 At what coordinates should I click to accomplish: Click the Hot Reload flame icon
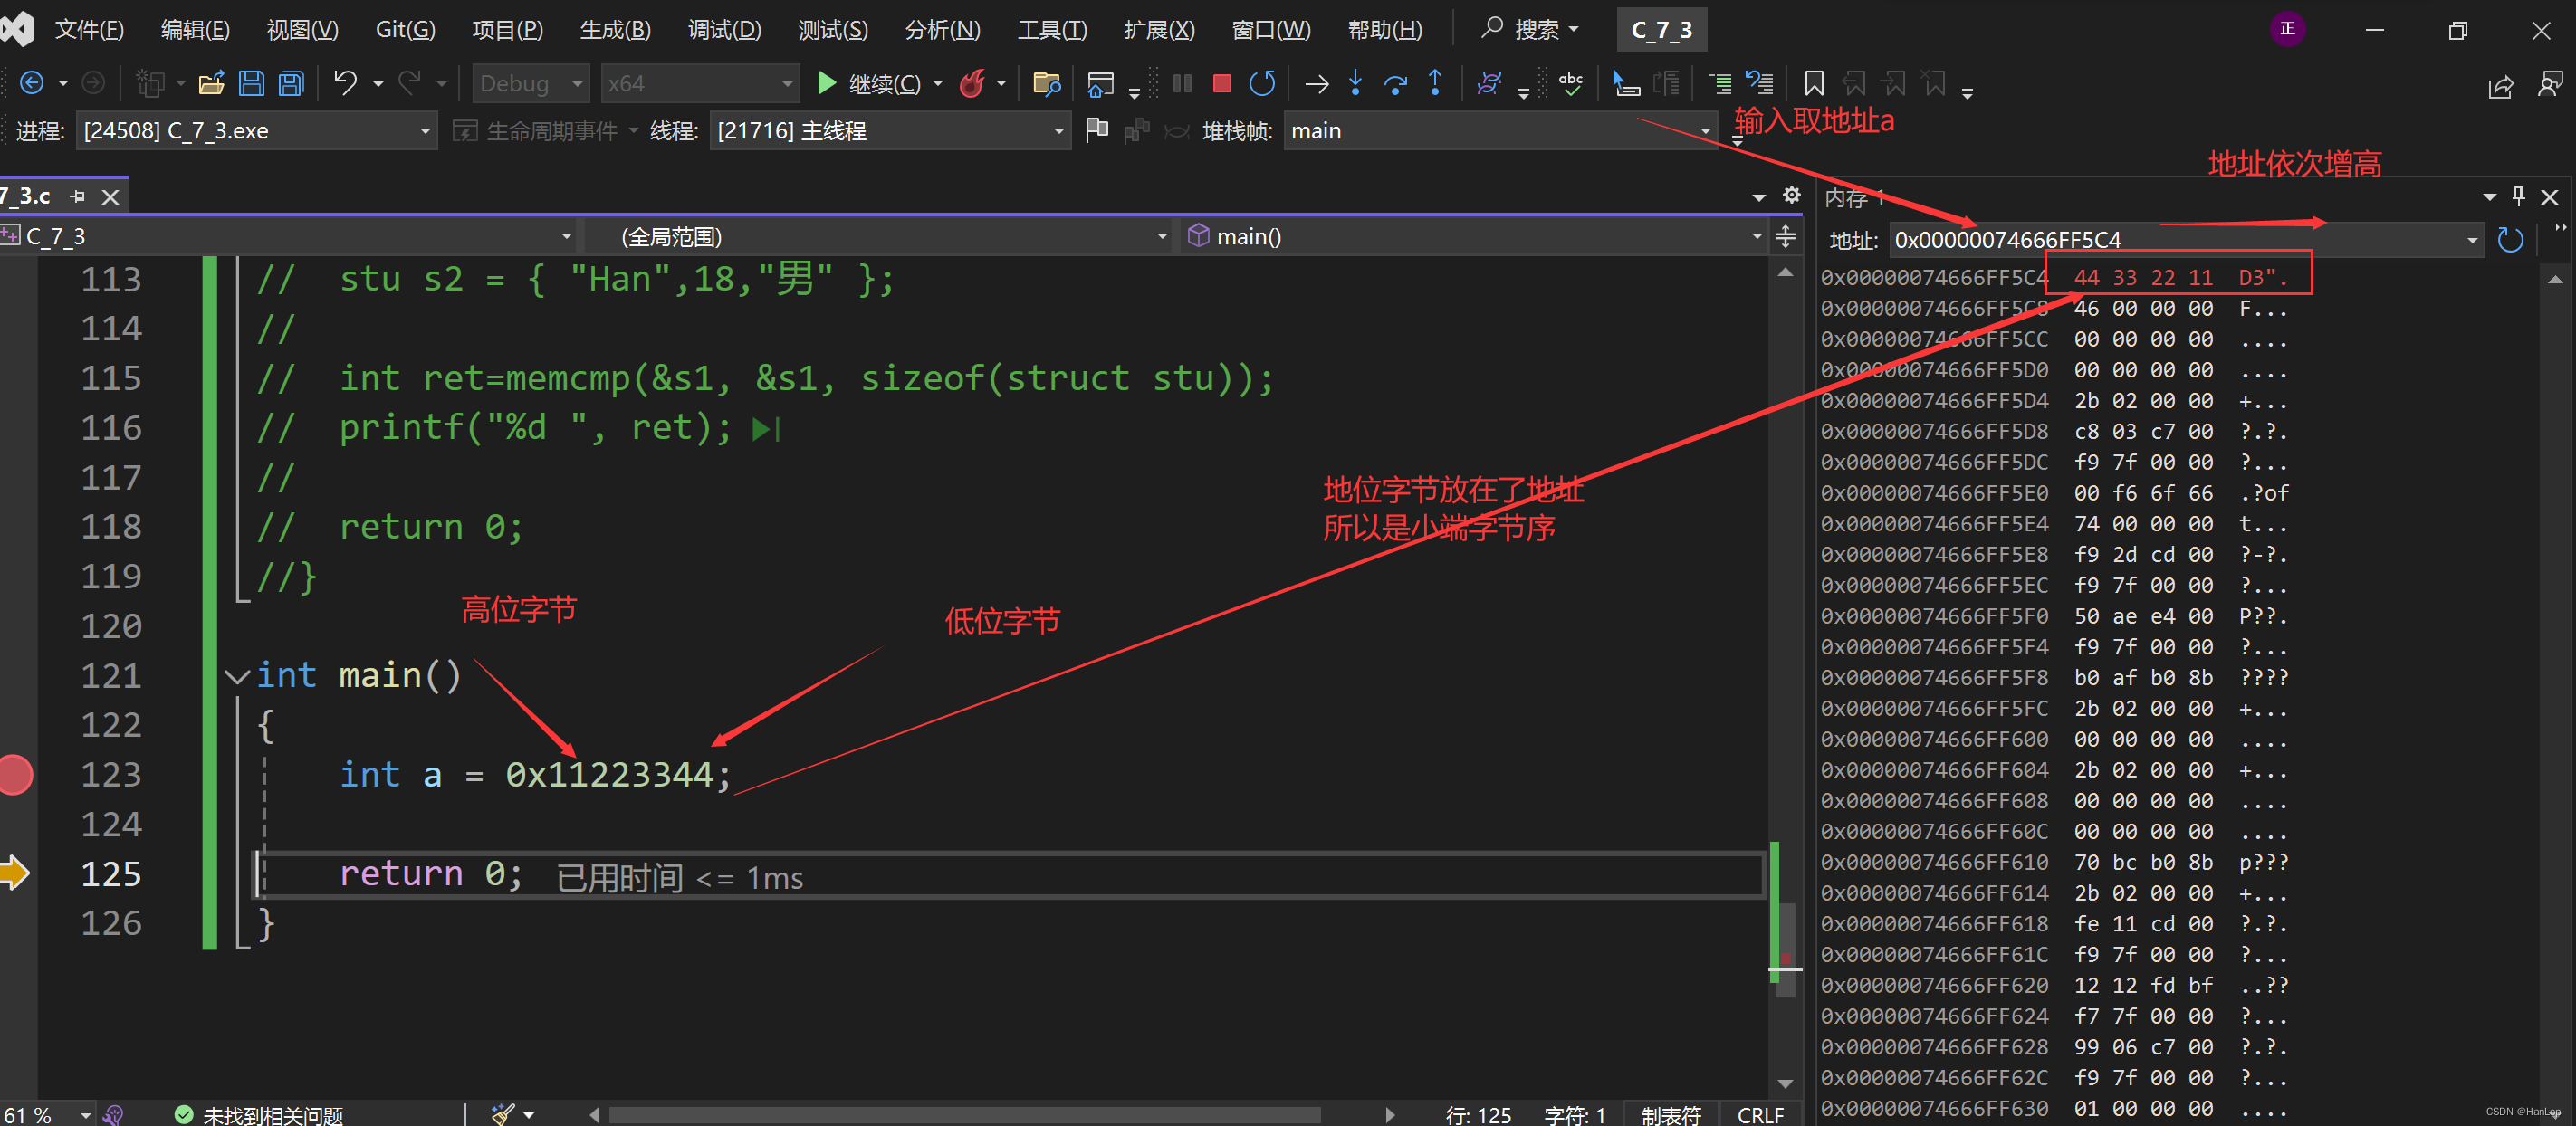[972, 83]
